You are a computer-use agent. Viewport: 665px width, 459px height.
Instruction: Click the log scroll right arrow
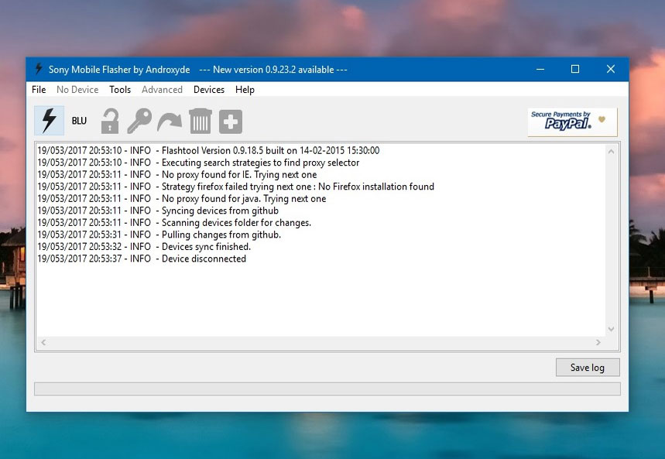coord(598,342)
